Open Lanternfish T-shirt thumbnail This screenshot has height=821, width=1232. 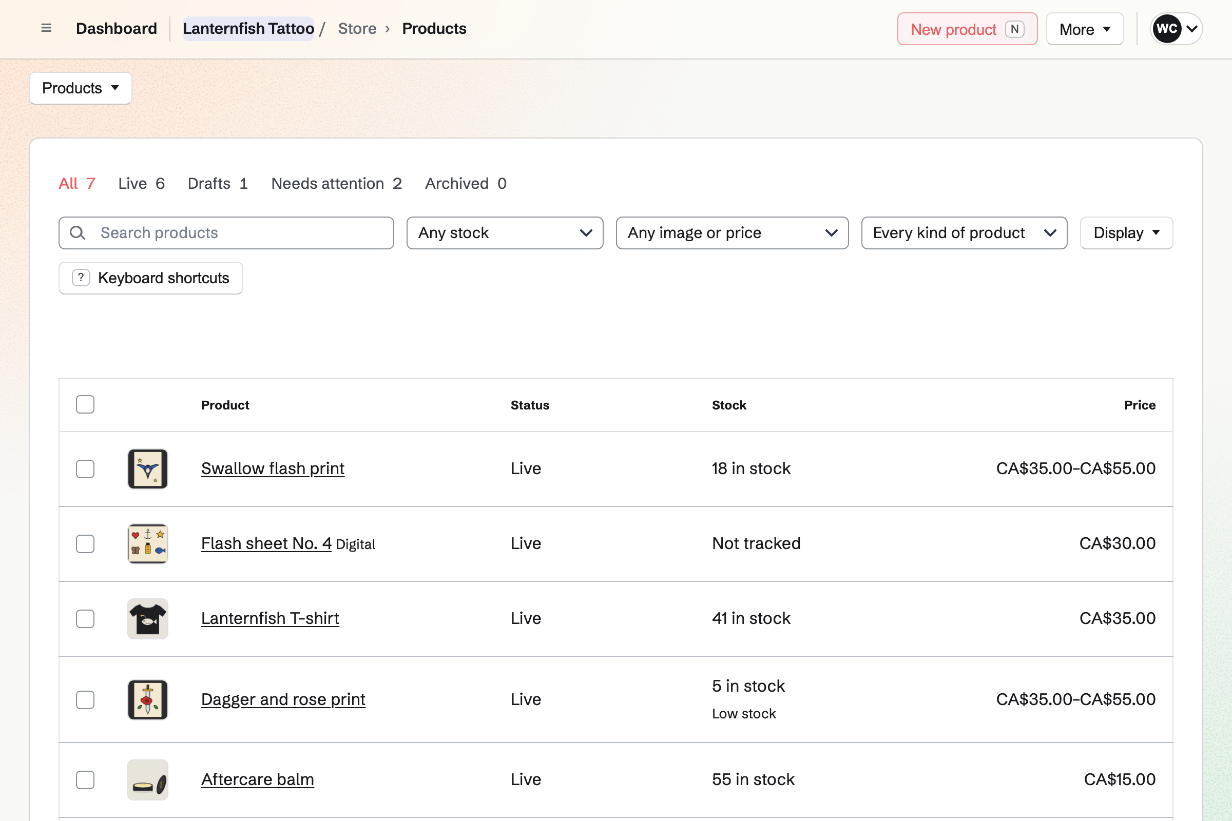tap(148, 618)
